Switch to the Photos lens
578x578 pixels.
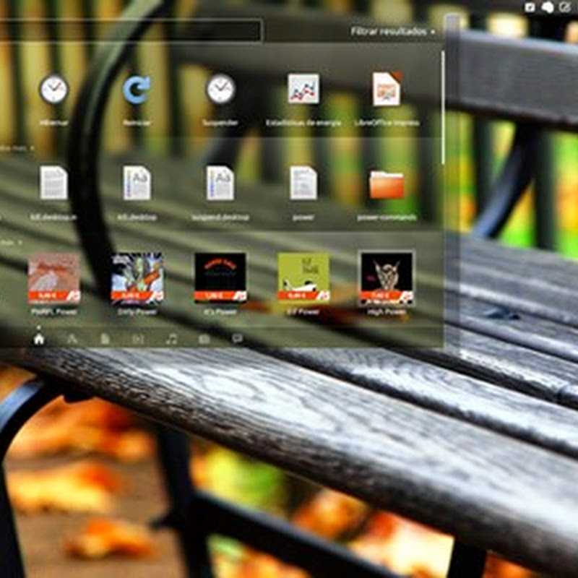204,339
